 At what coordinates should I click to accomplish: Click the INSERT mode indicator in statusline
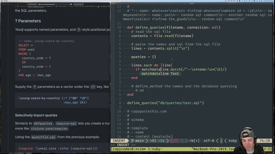[119, 141]
